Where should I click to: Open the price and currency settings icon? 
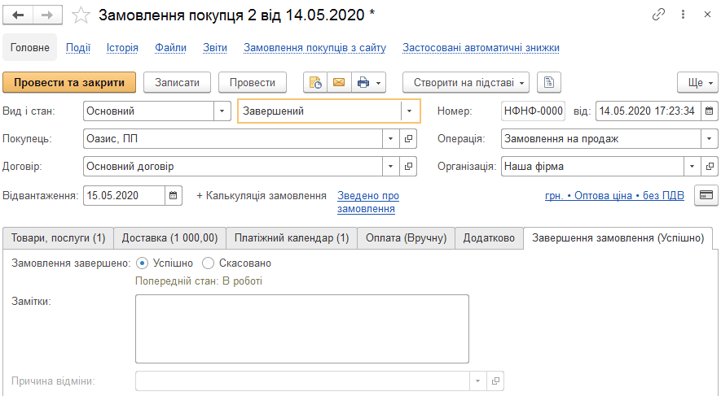(x=706, y=195)
